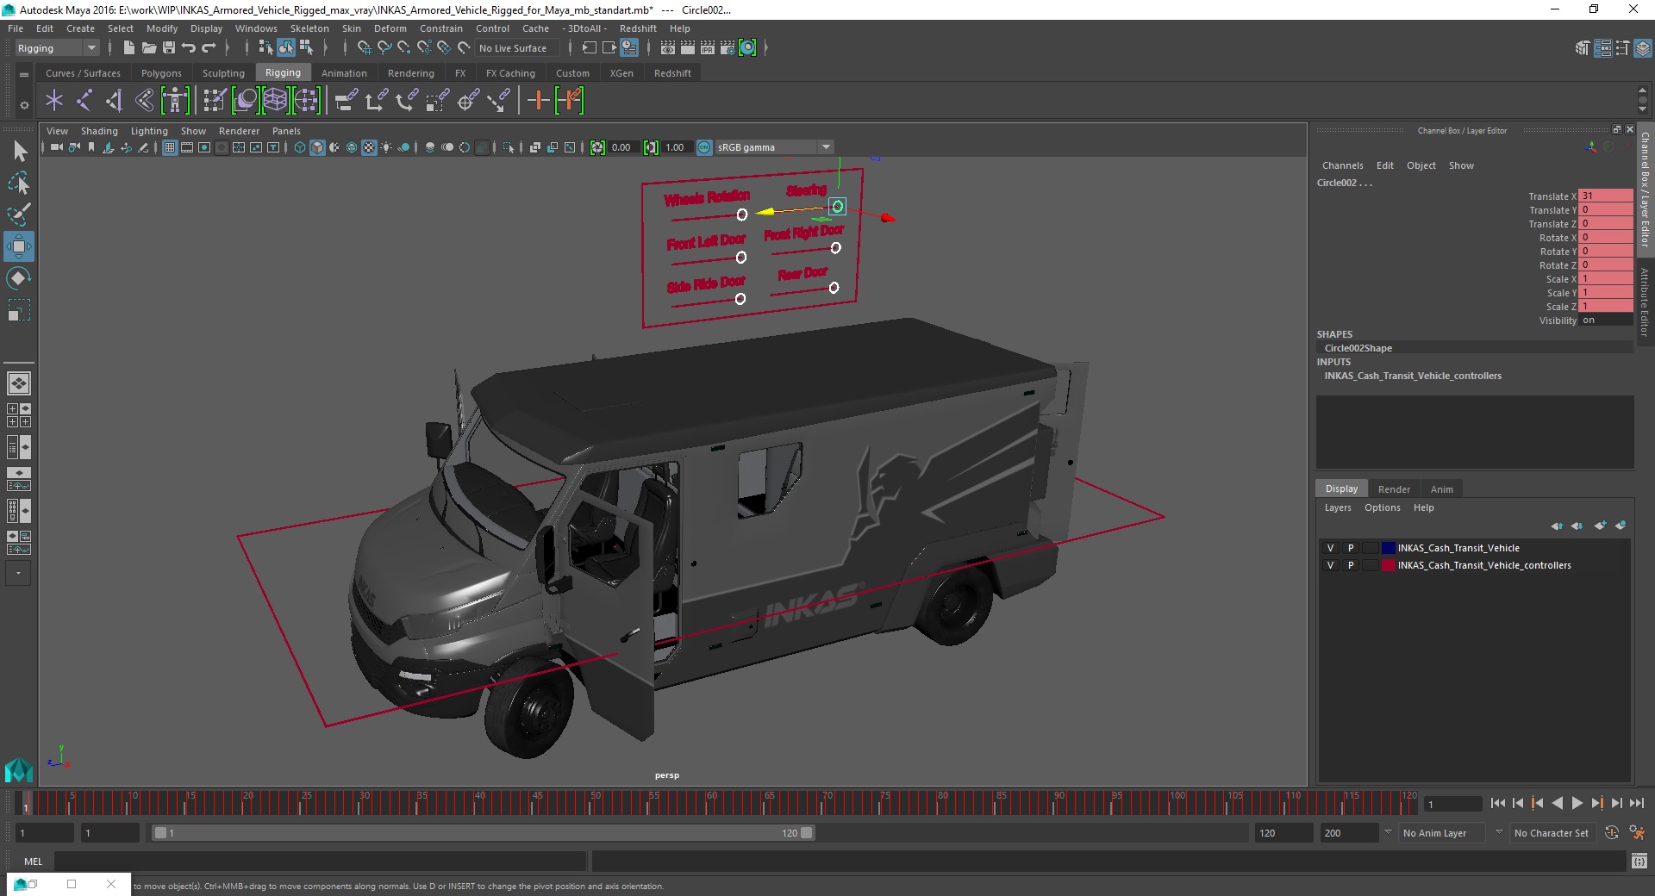Screen dimensions: 1655x896
Task: Choose the Paint selection tool
Action: coord(19,214)
